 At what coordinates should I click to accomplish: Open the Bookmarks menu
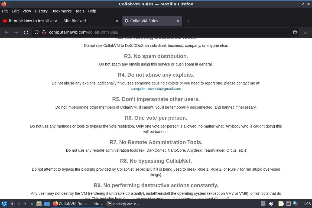coord(61,11)
